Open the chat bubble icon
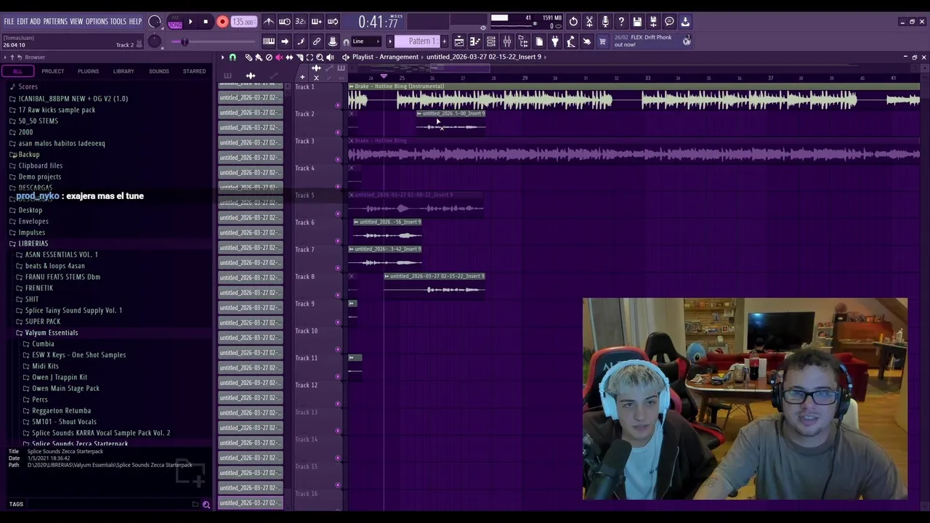Image resolution: width=930 pixels, height=523 pixels. [669, 22]
